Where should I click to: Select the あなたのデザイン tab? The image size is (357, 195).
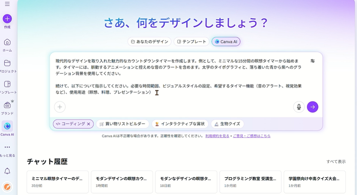coord(149,41)
